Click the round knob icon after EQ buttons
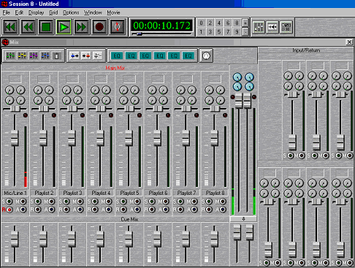355x268 pixels. coord(206,55)
